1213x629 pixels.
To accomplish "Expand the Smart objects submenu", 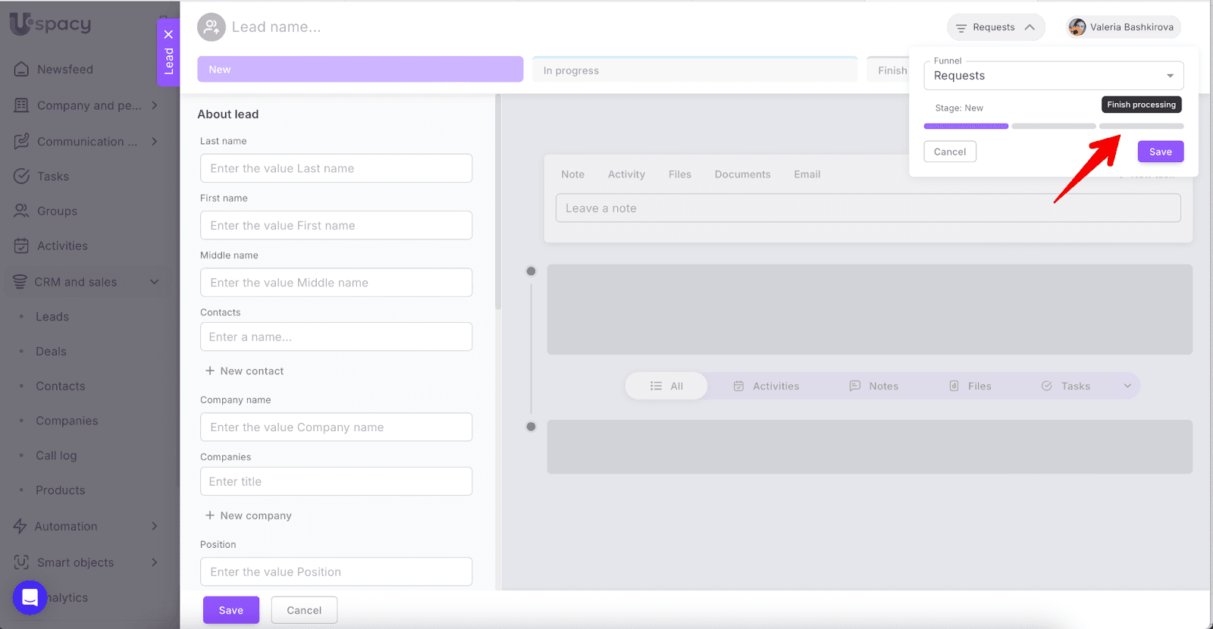I will (x=155, y=562).
